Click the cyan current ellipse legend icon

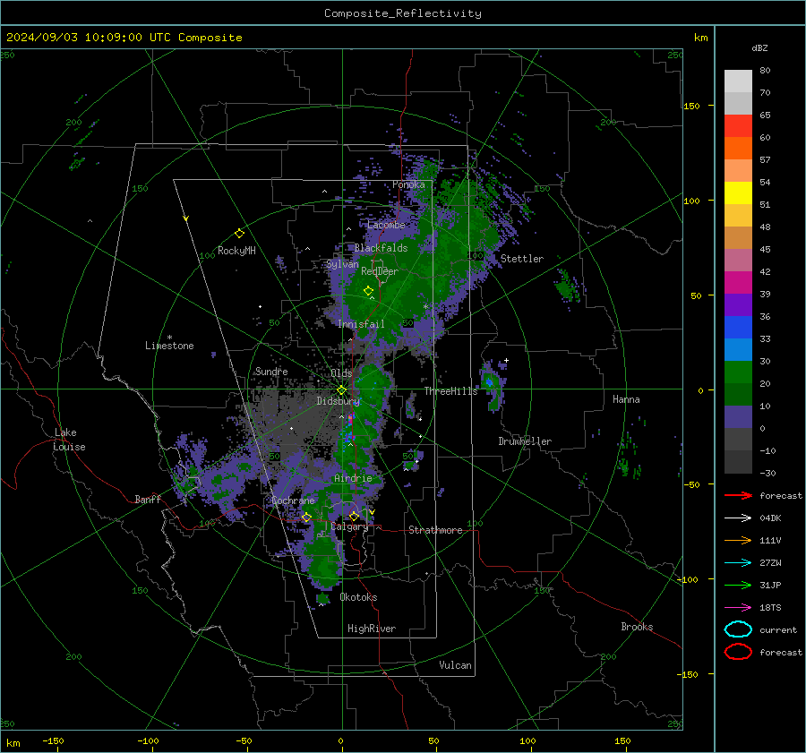[x=738, y=629]
